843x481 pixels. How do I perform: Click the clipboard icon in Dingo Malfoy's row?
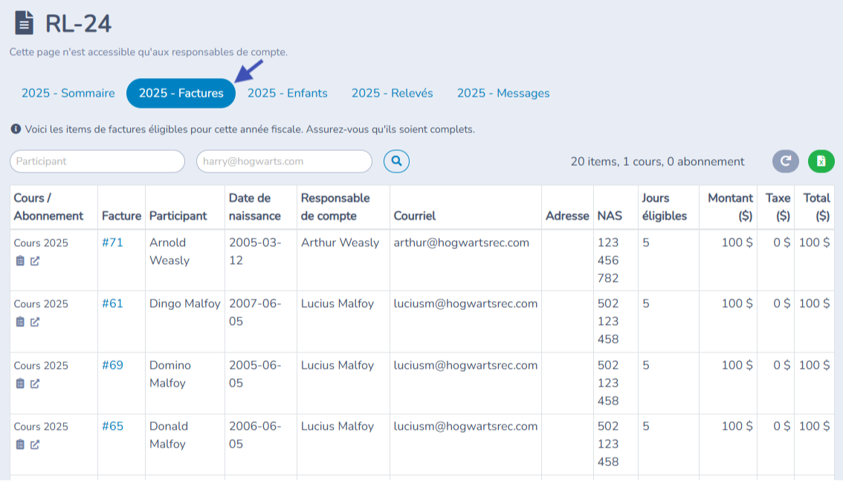tap(20, 322)
